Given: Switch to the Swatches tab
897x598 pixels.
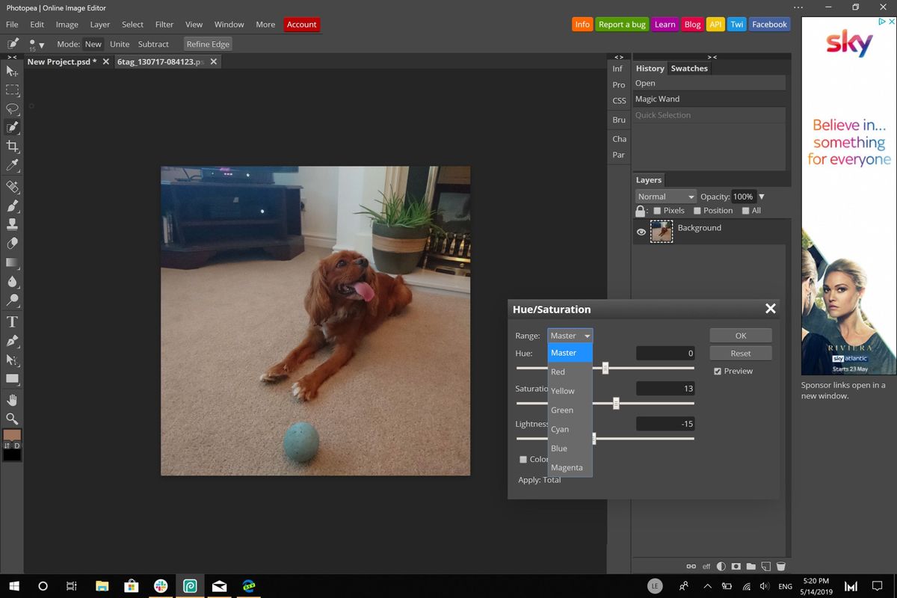Looking at the screenshot, I should point(688,68).
